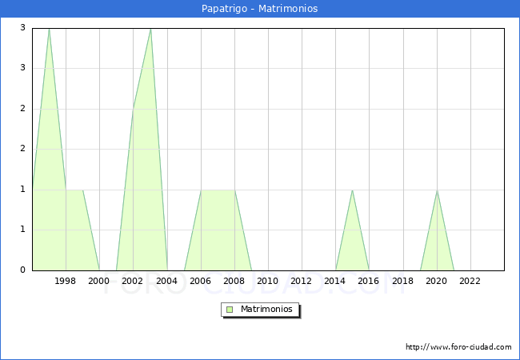This screenshot has width=520, height=360.
Task: Select the 2006 x-axis label
Action: [x=201, y=281]
